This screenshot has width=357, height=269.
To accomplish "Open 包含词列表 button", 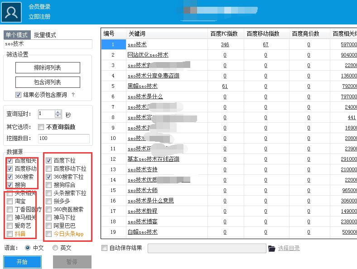I will (x=48, y=82).
